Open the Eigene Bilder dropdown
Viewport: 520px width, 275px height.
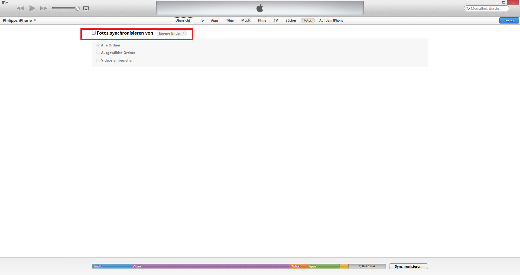(172, 33)
